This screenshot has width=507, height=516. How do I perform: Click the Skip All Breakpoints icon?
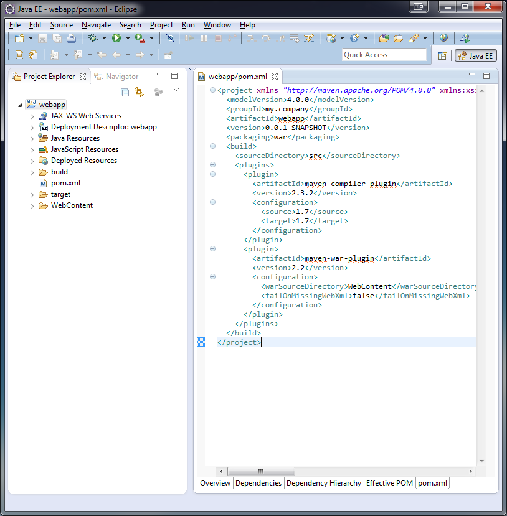coord(170,38)
